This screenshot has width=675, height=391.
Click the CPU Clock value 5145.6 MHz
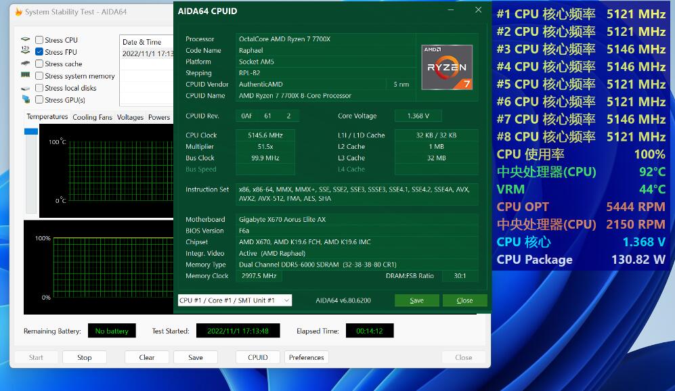click(265, 135)
